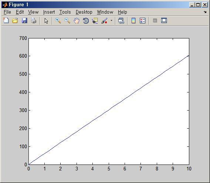210x183 pixels.
Task: Click the x-axis label 2
Action: 61,169
